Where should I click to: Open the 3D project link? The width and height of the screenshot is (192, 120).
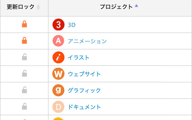72,25
